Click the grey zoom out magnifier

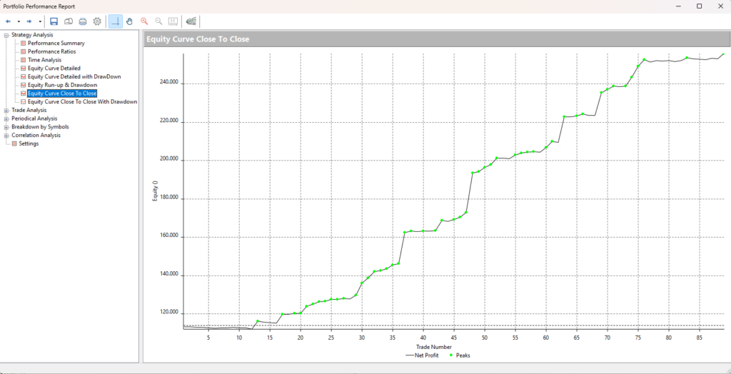(158, 21)
